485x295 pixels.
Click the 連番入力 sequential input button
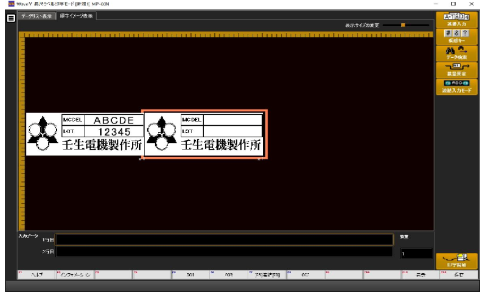[x=456, y=20]
